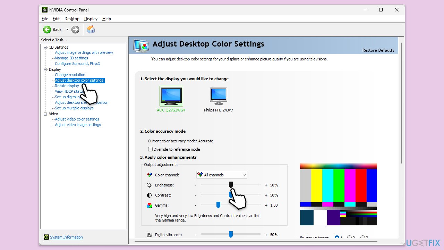Click the Brightness slider thumb
Screen dimensions: 444x250
pos(231,185)
